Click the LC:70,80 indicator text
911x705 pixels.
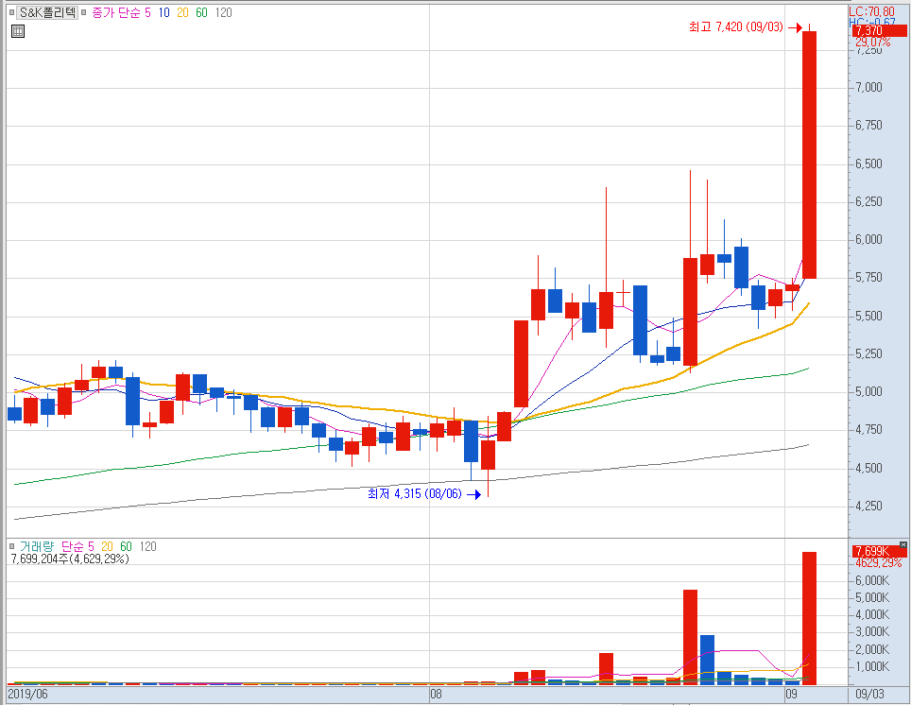pyautogui.click(x=871, y=11)
